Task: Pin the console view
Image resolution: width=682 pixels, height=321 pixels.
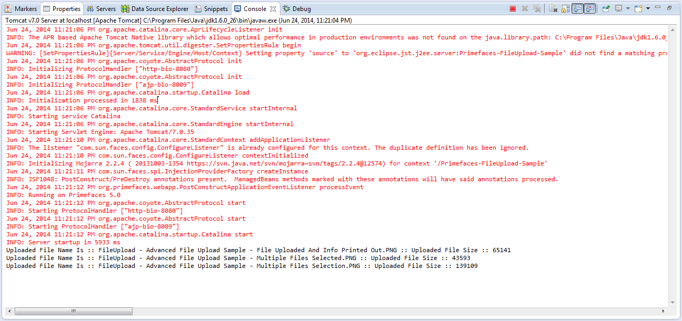Action: (x=606, y=8)
